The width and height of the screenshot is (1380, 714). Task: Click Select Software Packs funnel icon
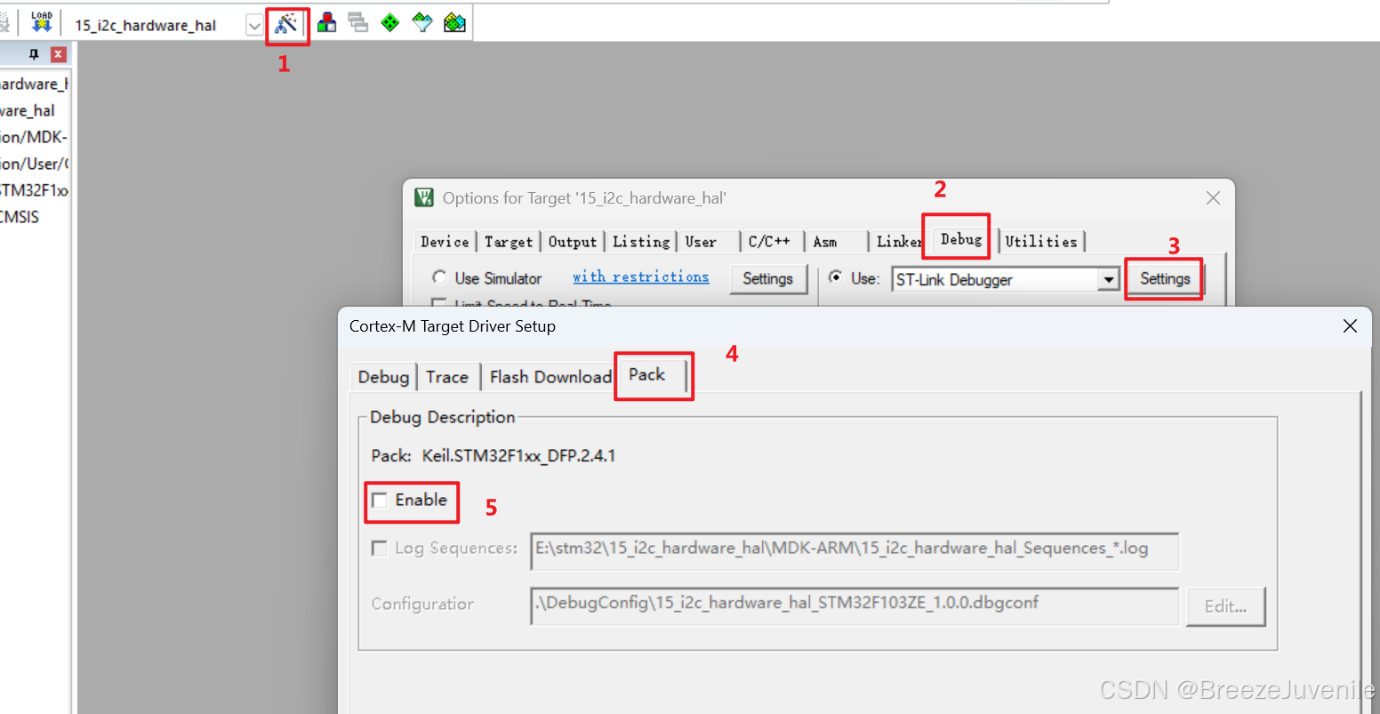pos(422,23)
